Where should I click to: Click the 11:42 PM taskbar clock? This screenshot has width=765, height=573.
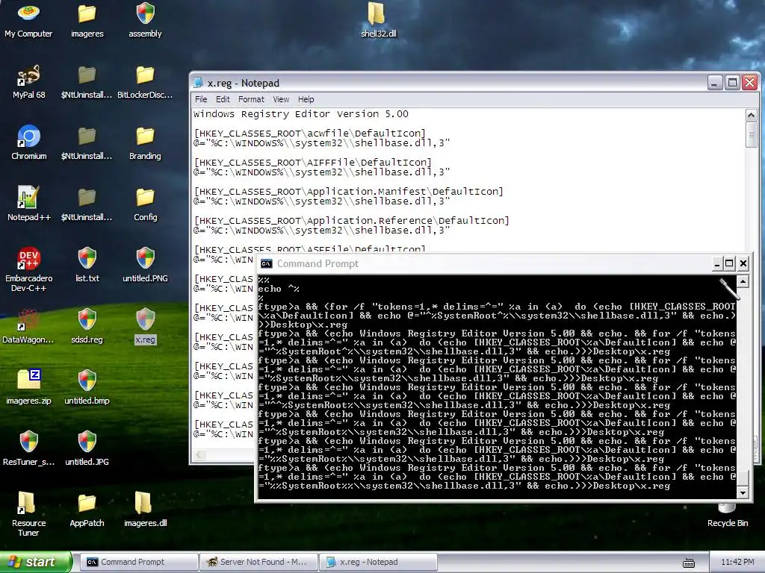(x=737, y=562)
